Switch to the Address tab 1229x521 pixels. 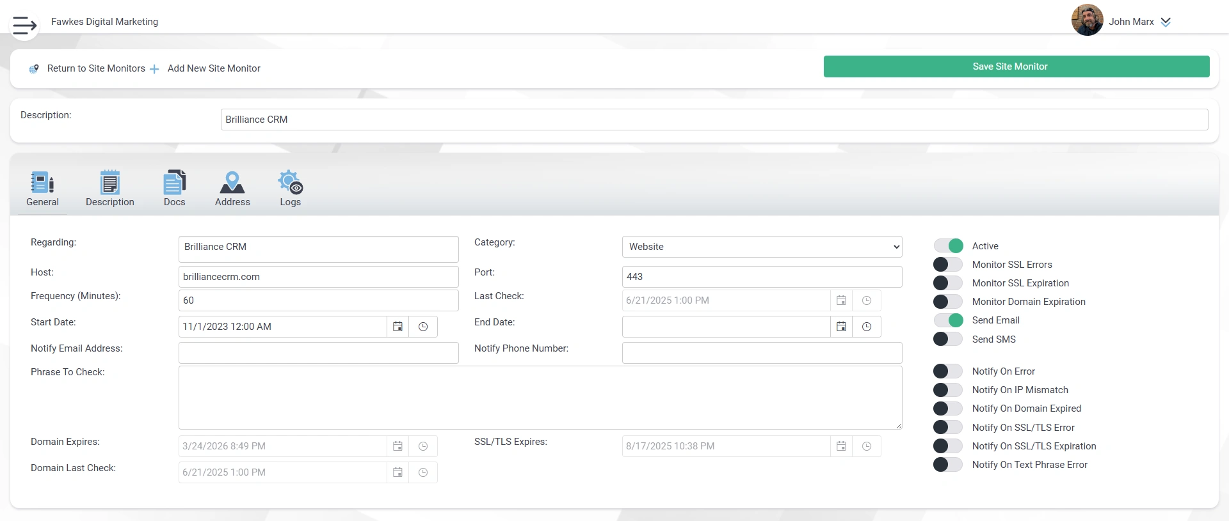click(232, 189)
